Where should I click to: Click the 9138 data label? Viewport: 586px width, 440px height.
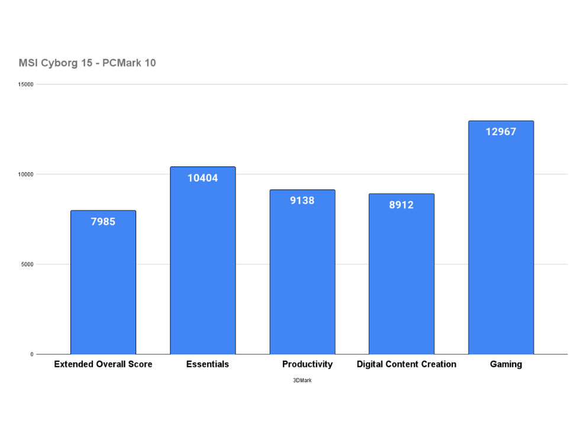pyautogui.click(x=302, y=200)
